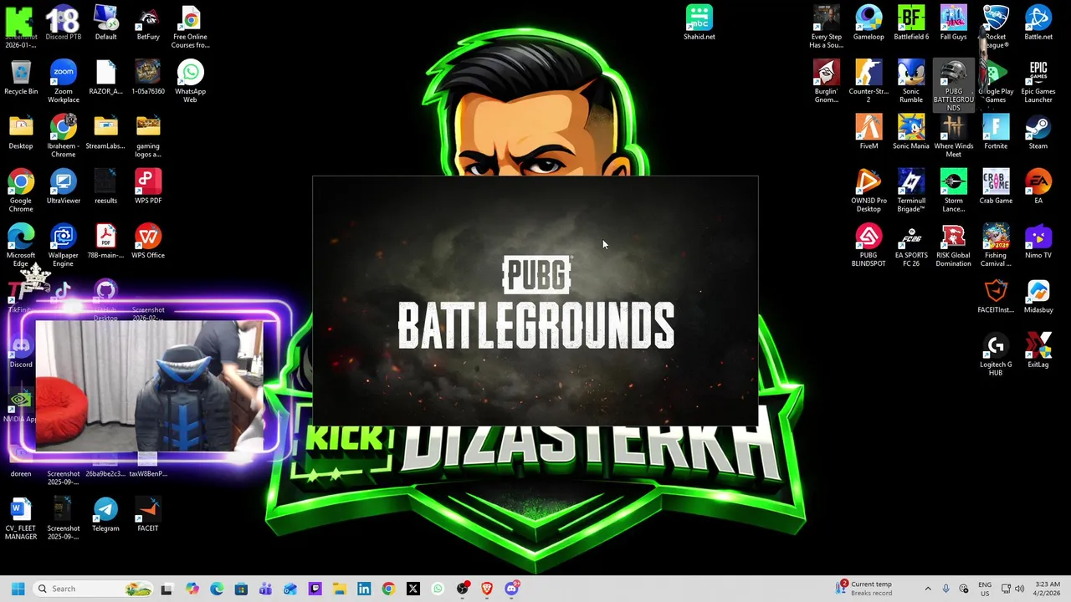The width and height of the screenshot is (1071, 602).
Task: Open the WPS PDF desktop shortcut
Action: click(x=147, y=186)
